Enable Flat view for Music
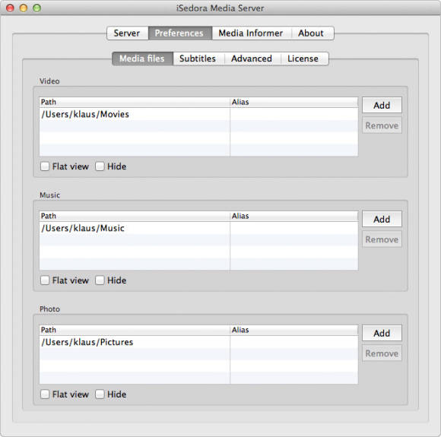The image size is (441, 437). [45, 280]
